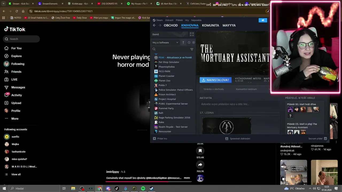Go back with Steam's back arrow

[x=154, y=25]
